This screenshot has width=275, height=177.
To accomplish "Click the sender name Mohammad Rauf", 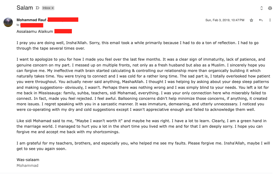I will [x=31, y=20].
